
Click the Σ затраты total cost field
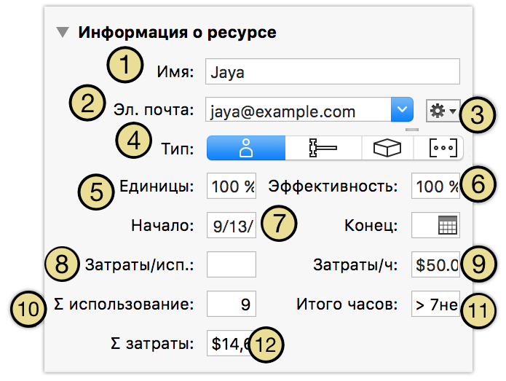pyautogui.click(x=232, y=343)
